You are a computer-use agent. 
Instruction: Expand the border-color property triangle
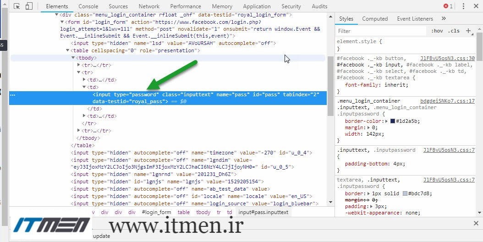387,121
